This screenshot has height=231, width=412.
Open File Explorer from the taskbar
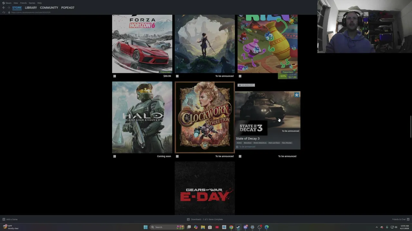point(203,227)
